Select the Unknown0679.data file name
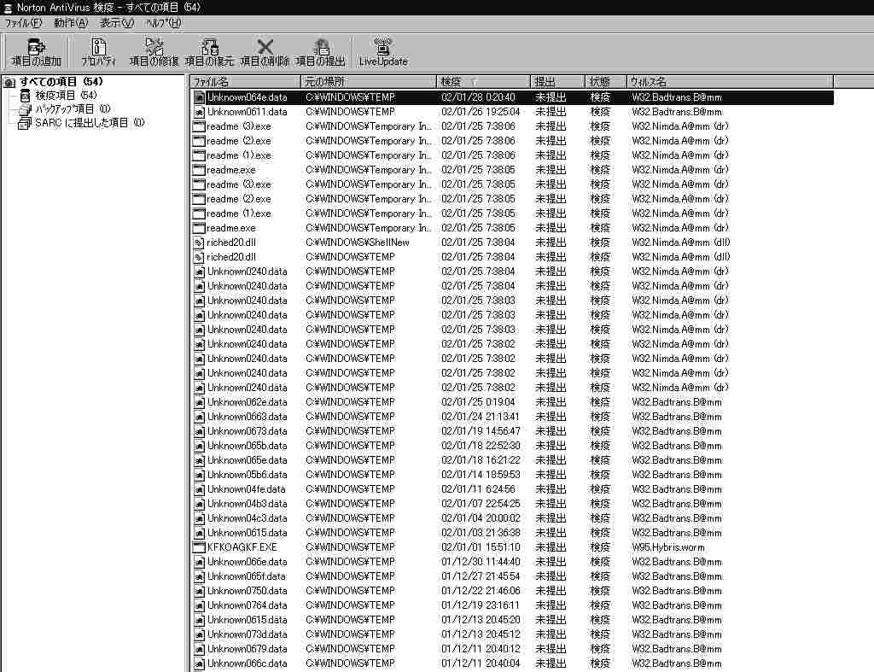 (247, 649)
